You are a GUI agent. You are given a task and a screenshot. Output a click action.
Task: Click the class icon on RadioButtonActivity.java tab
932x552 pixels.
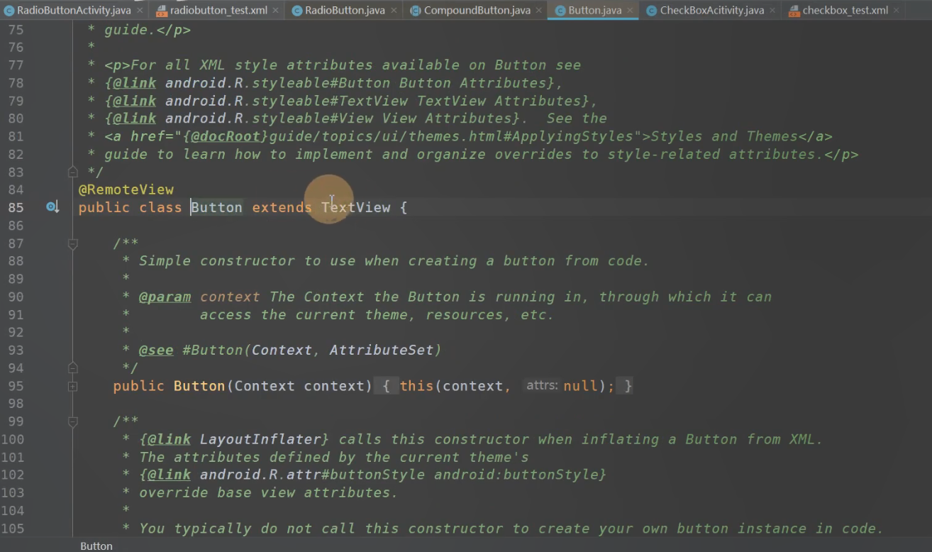9,11
